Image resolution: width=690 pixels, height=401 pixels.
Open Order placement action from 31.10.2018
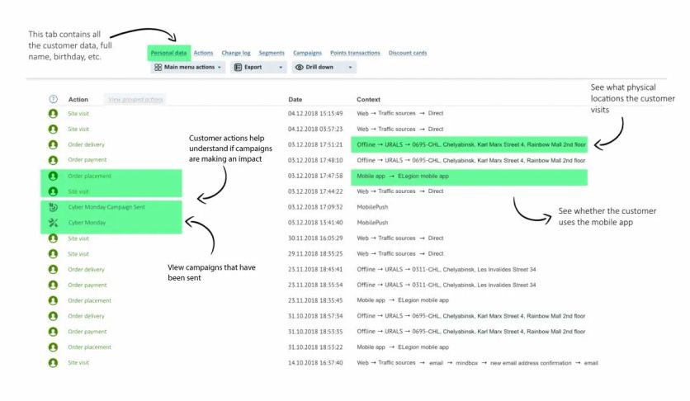tap(89, 347)
